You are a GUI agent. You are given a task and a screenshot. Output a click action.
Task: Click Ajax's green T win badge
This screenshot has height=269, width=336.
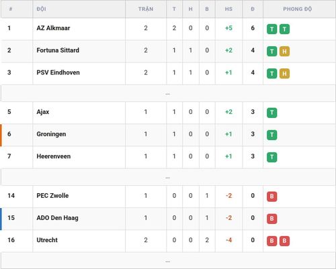(271, 113)
